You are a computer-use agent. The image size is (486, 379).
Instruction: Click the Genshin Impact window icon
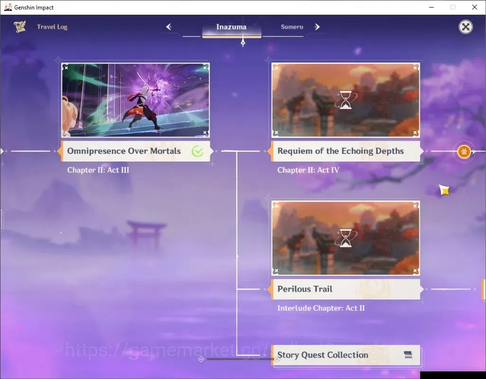click(8, 7)
